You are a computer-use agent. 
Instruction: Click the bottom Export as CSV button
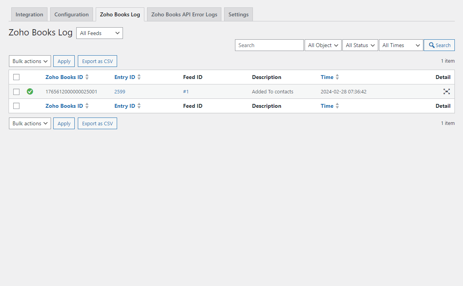point(97,123)
